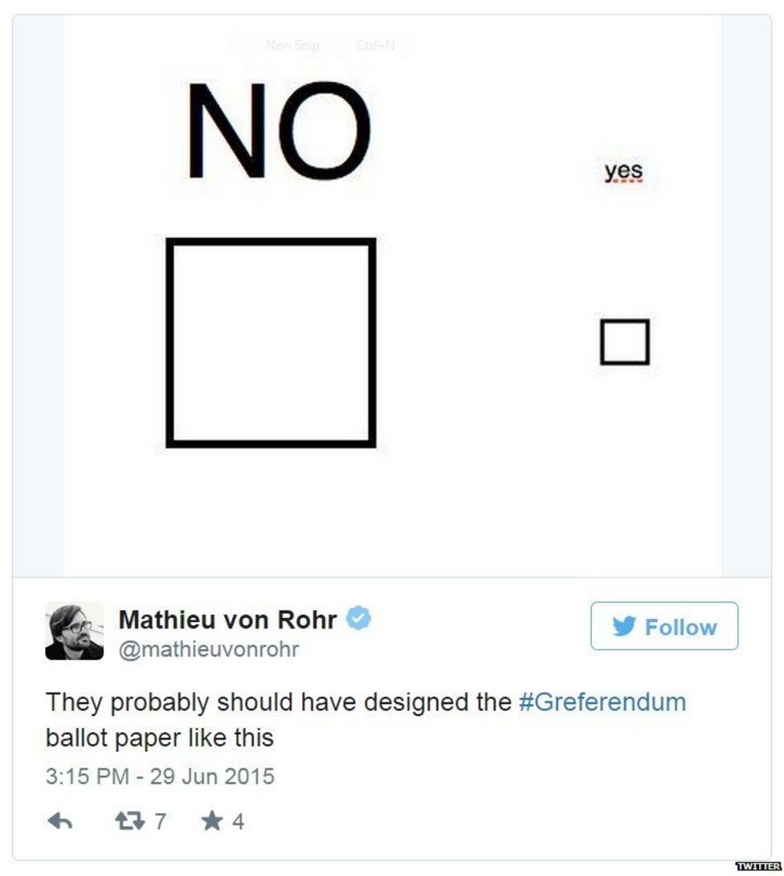Click the blue verified badge next to name
Screen dimensions: 784x876
click(359, 616)
